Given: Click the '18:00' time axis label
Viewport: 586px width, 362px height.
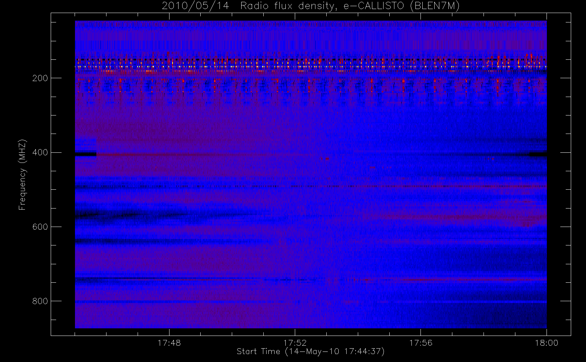Looking at the screenshot, I should tap(547, 343).
